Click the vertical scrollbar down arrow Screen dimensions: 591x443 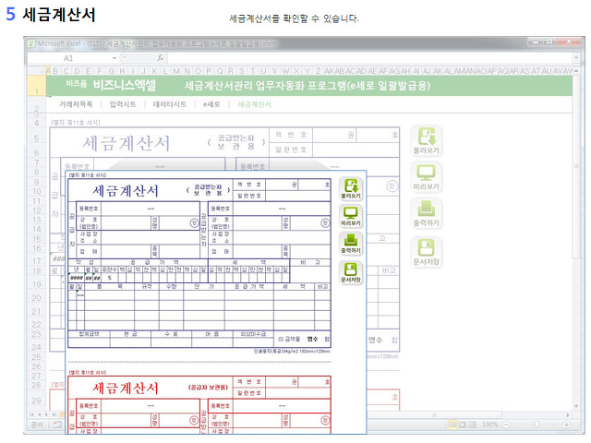(576, 406)
